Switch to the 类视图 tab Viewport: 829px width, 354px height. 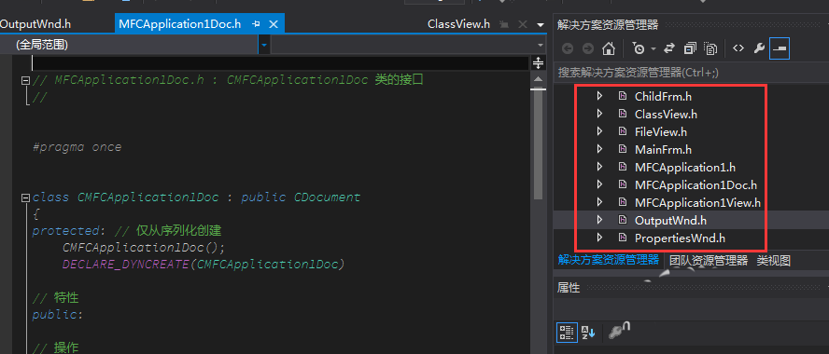click(x=774, y=260)
